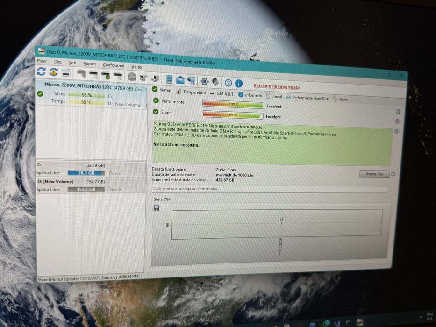Click the Excelent label beside Performante bar

point(274,106)
